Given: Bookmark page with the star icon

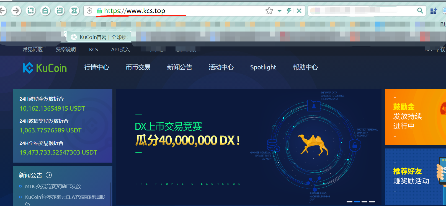Looking at the screenshot, I should pyautogui.click(x=269, y=11).
